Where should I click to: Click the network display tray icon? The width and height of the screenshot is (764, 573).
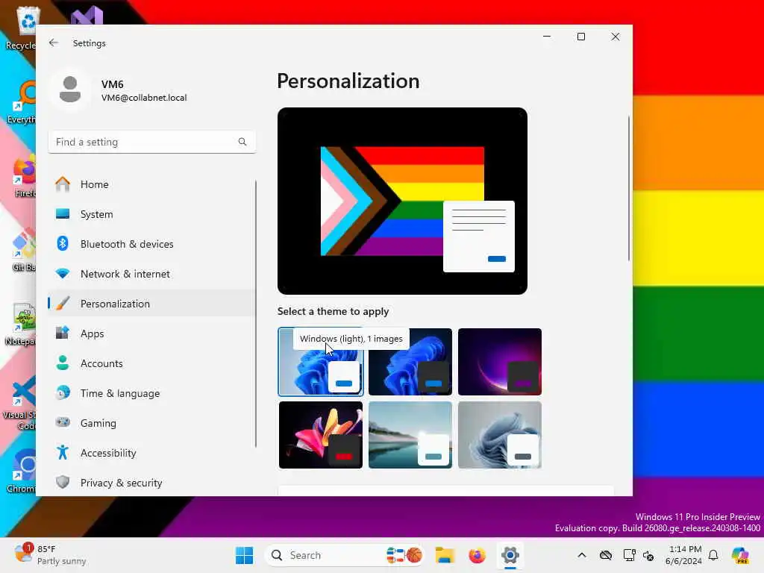(629, 555)
